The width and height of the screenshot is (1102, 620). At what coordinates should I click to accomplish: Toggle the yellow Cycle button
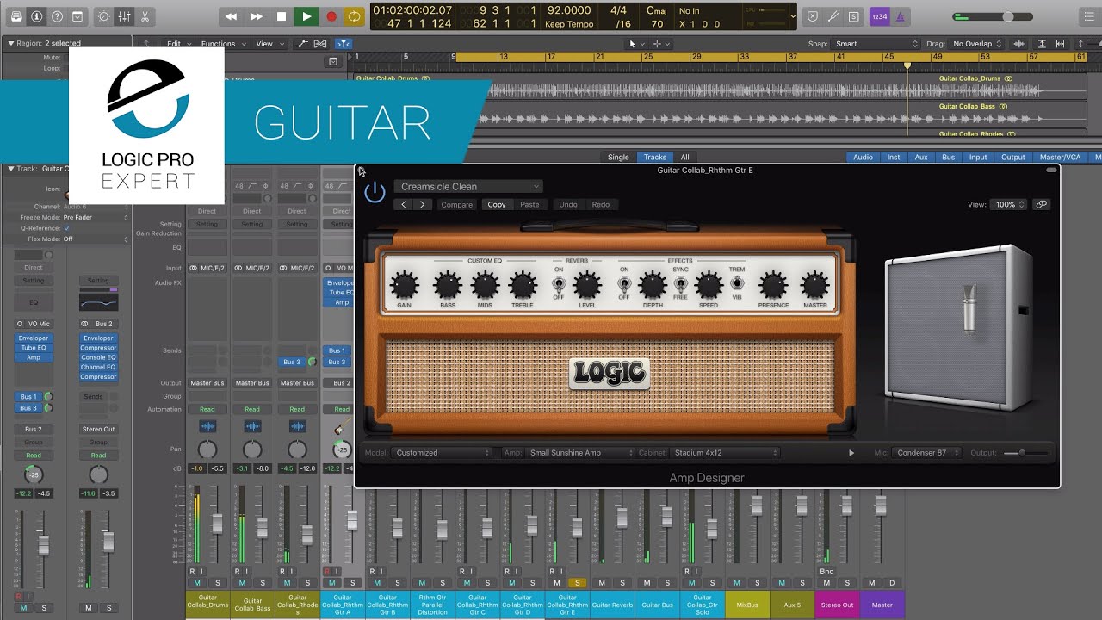pos(354,16)
